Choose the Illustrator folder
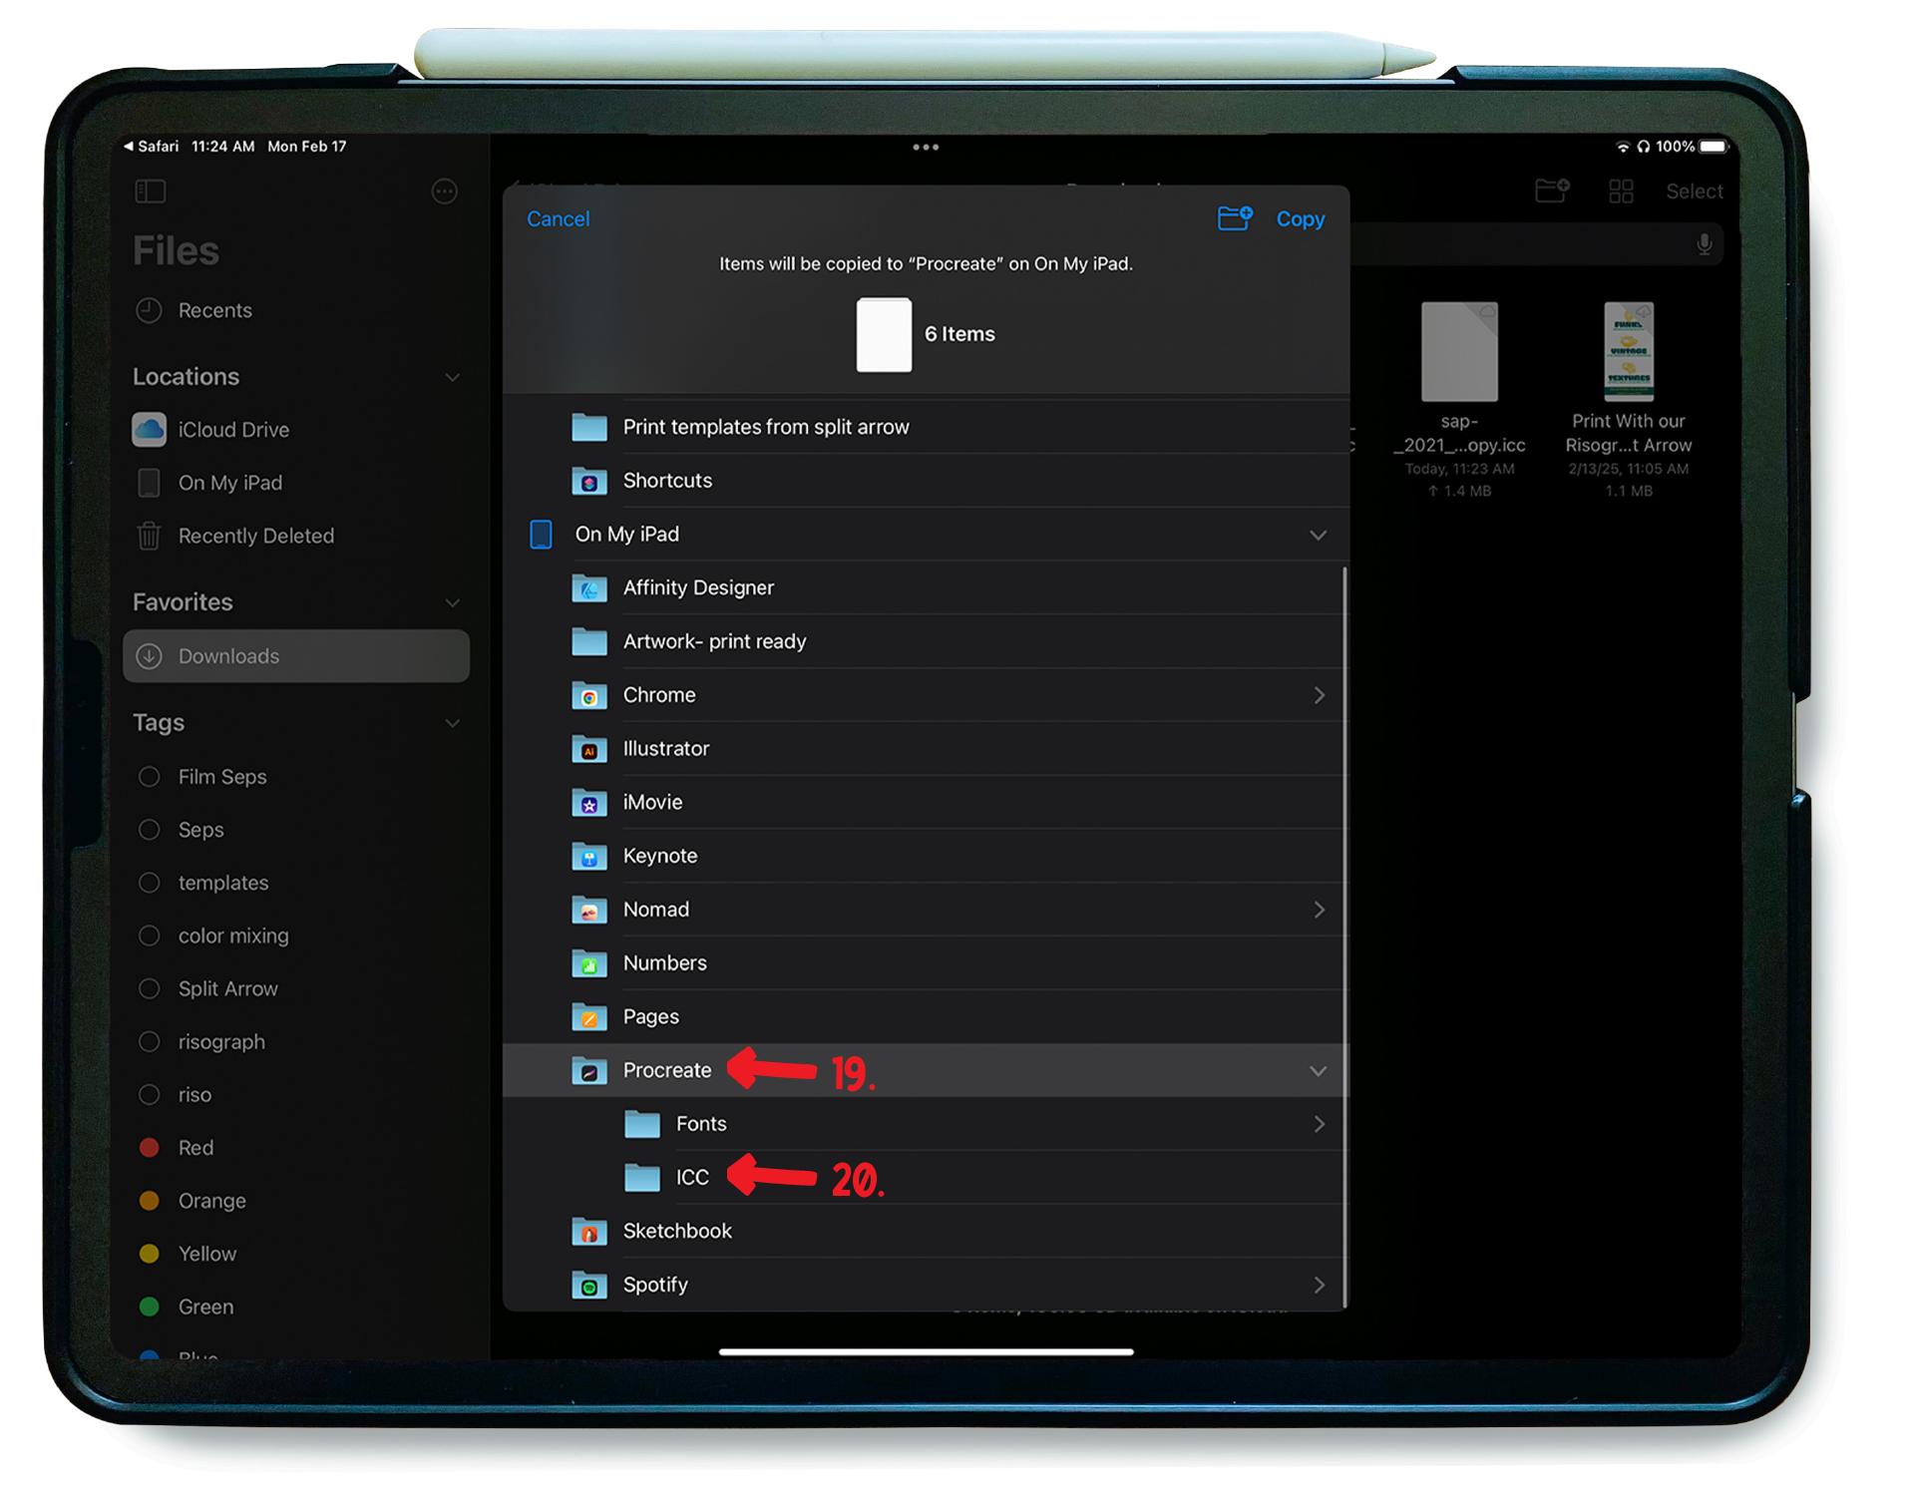 [x=924, y=749]
